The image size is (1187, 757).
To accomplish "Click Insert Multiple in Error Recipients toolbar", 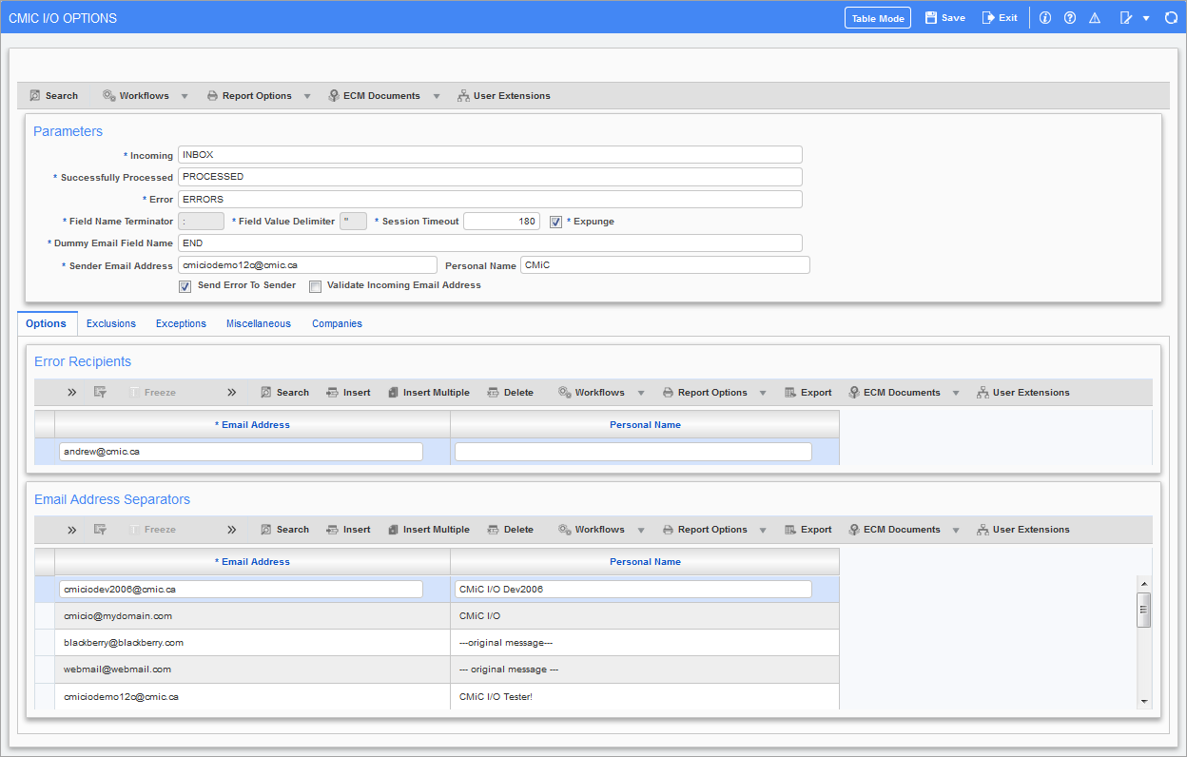I will coord(429,393).
